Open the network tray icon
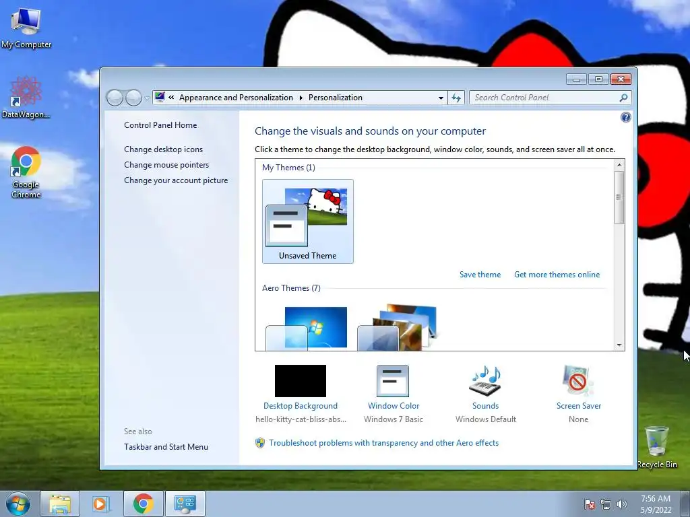Viewport: 690px width, 517px height. tap(606, 504)
